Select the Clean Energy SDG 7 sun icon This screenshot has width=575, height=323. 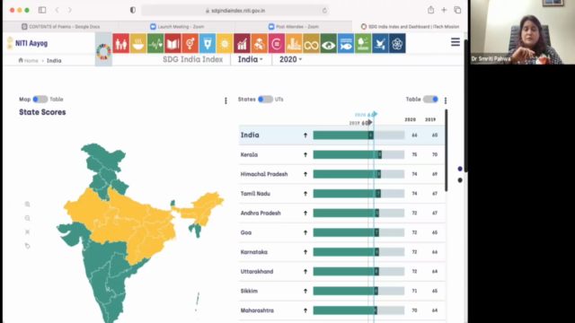(225, 44)
